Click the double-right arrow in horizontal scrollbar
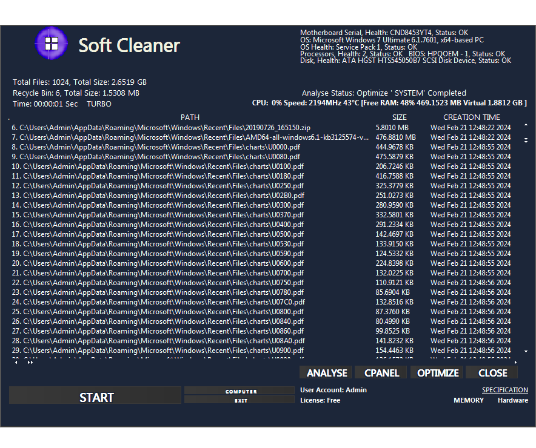This screenshot has width=536, height=448. pos(30,363)
